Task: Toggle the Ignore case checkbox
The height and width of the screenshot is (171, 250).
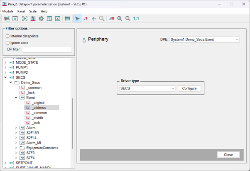Action: click(x=7, y=42)
